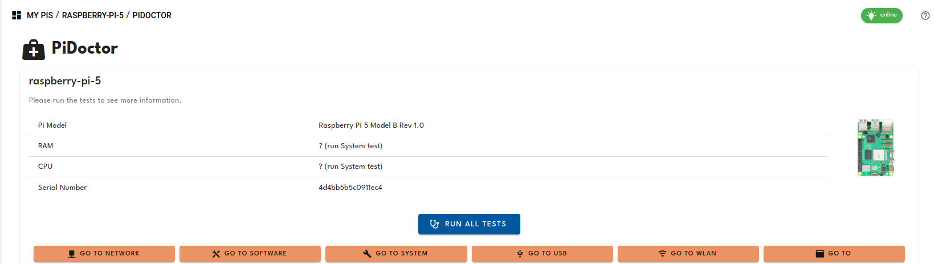934x264 pixels.
Task: Click the RAM row's run System test text
Action: coord(350,146)
